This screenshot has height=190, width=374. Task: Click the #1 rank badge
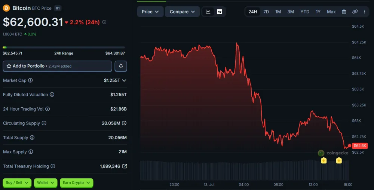click(x=58, y=8)
